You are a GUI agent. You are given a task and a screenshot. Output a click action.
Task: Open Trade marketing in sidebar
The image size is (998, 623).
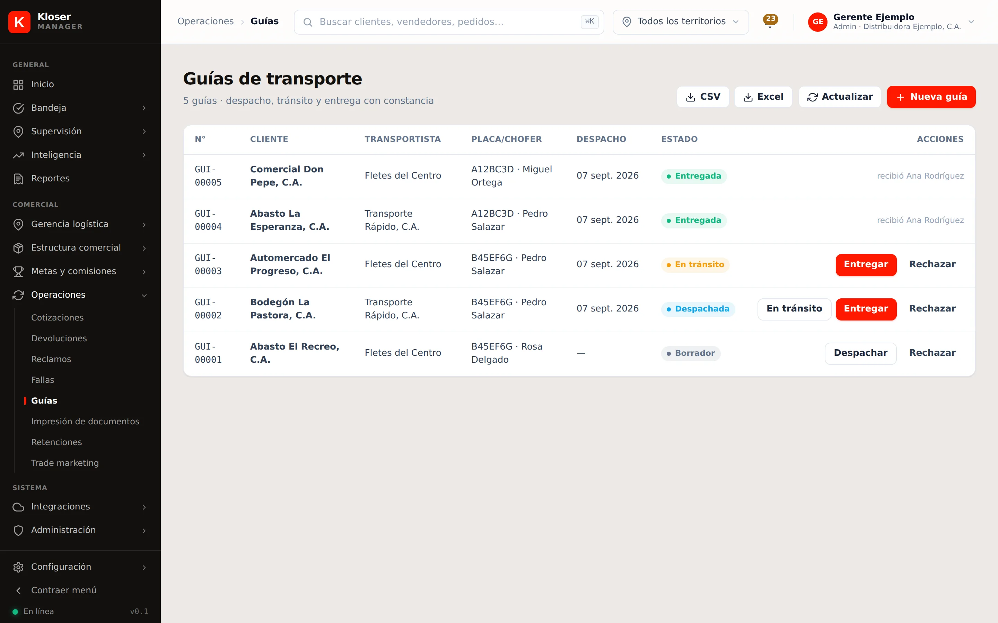(x=65, y=463)
